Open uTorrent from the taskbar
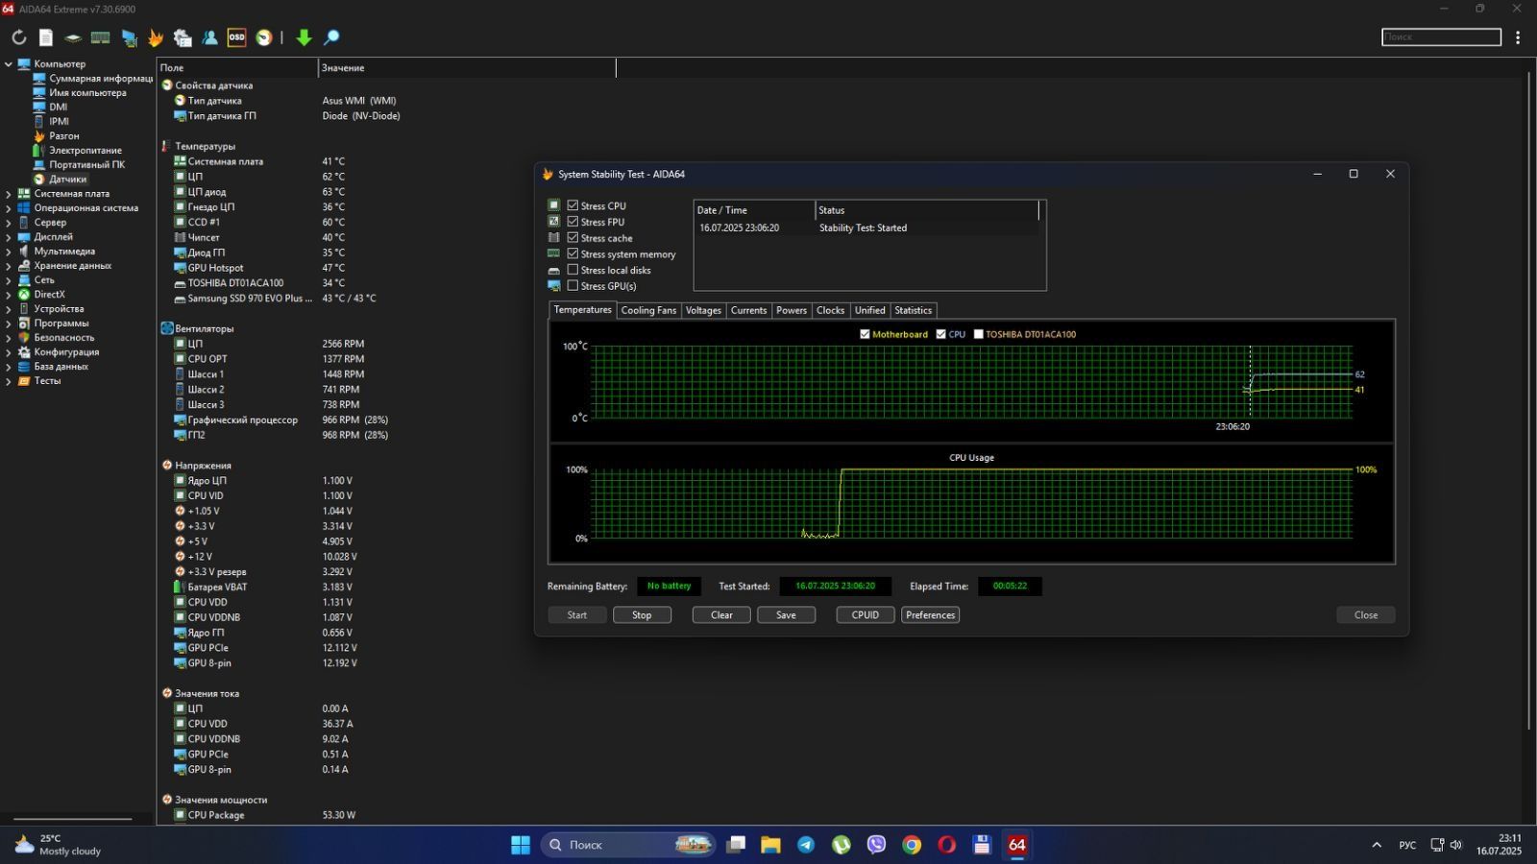1537x864 pixels. coord(842,845)
